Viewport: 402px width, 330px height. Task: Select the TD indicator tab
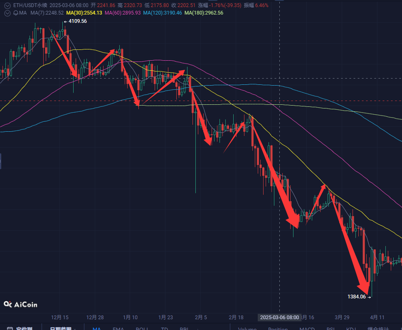coord(165,328)
